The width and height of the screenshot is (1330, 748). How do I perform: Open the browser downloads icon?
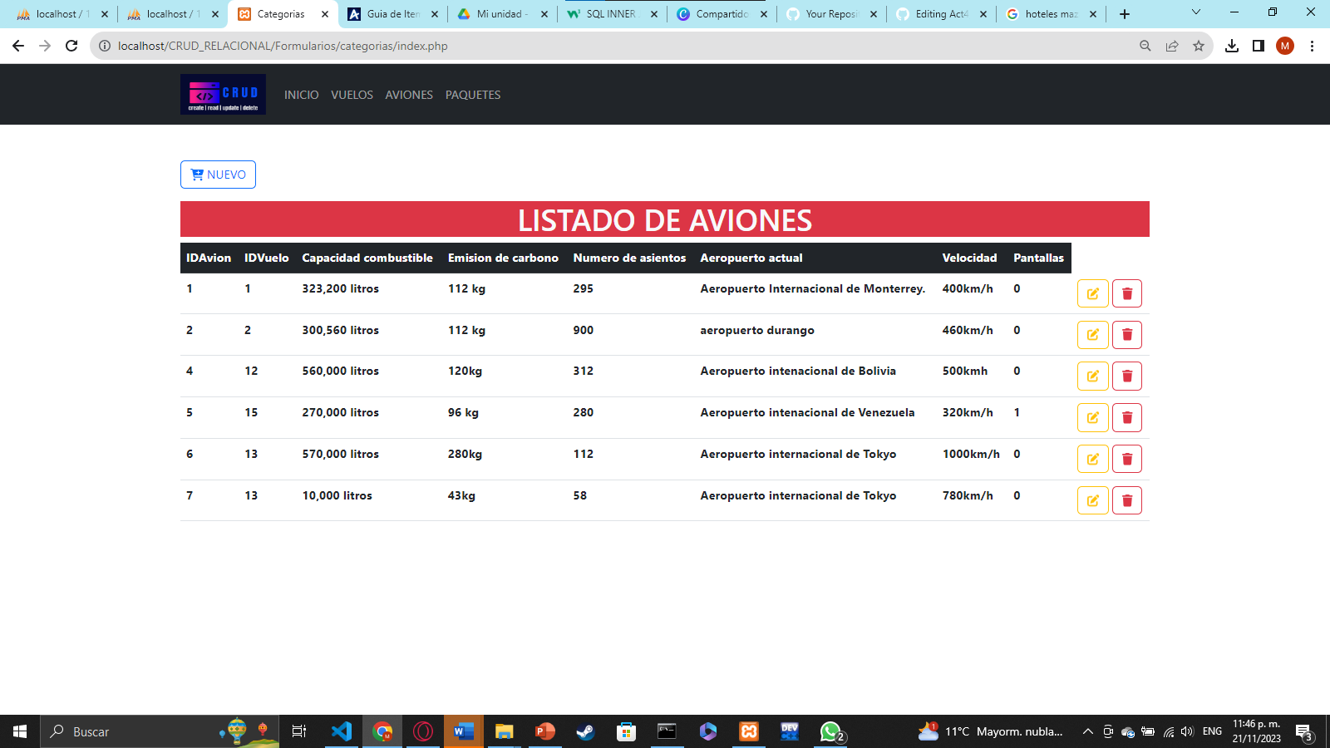click(1230, 46)
